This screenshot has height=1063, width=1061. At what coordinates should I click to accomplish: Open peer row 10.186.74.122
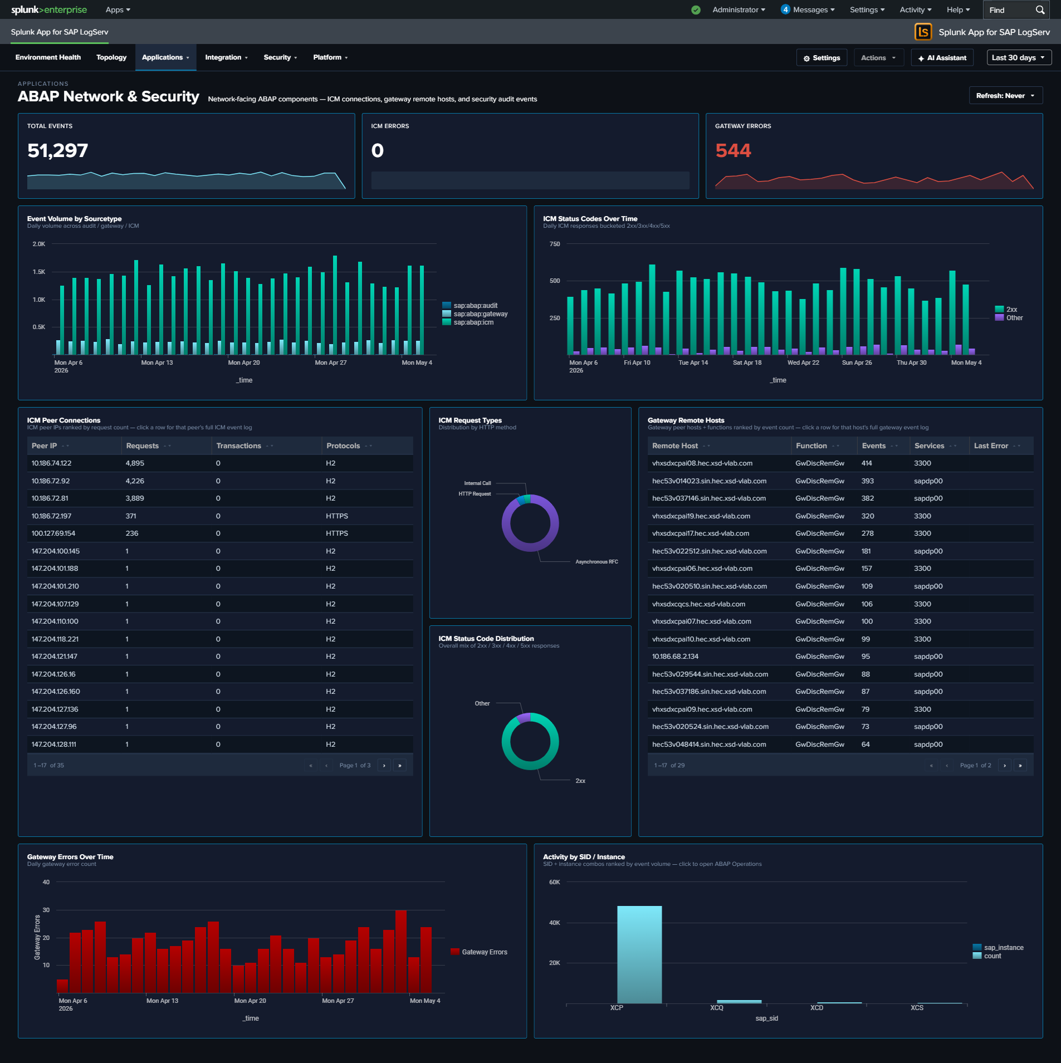(220, 463)
